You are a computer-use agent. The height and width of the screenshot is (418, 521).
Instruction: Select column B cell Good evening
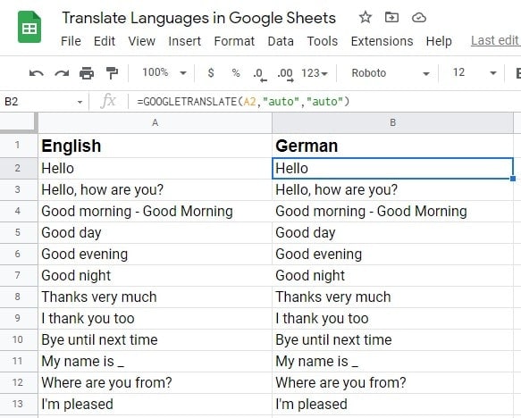392,254
